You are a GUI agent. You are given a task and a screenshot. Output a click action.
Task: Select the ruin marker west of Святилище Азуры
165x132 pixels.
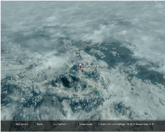coord(49,67)
